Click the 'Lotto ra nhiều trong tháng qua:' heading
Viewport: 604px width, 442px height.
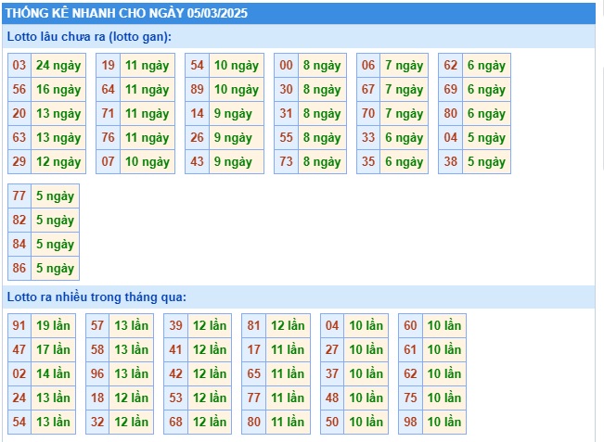[96, 297]
